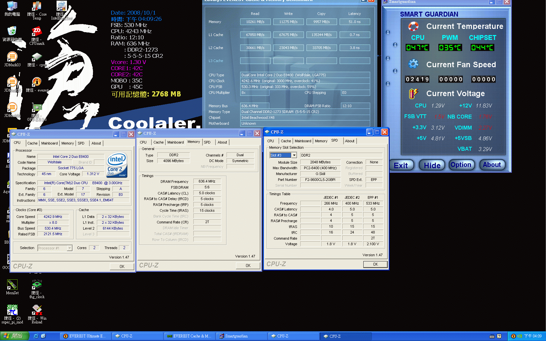Click the Part Number F2-9600CL5-2GBPI field
Image resolution: width=546 pixels, height=341 pixels.
(320, 180)
